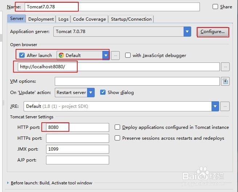The image size is (238, 192).
Task: Click the Configure... button
Action: click(x=213, y=32)
